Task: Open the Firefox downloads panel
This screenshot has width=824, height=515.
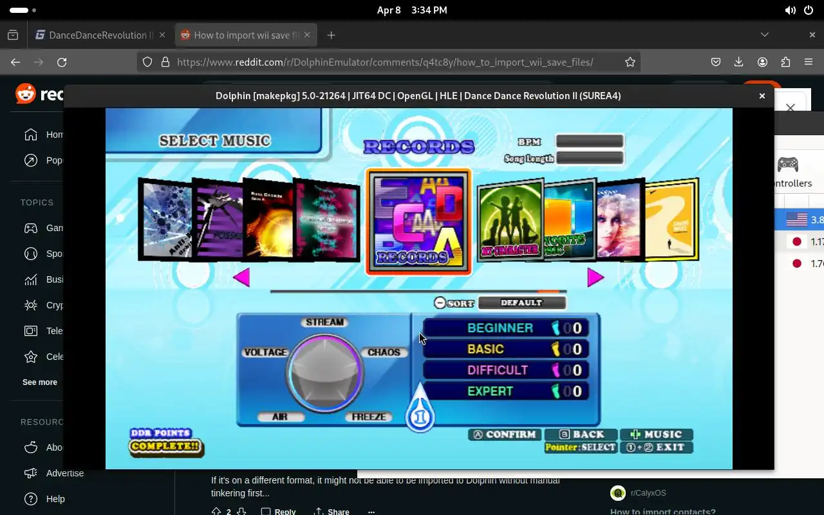Action: point(739,62)
